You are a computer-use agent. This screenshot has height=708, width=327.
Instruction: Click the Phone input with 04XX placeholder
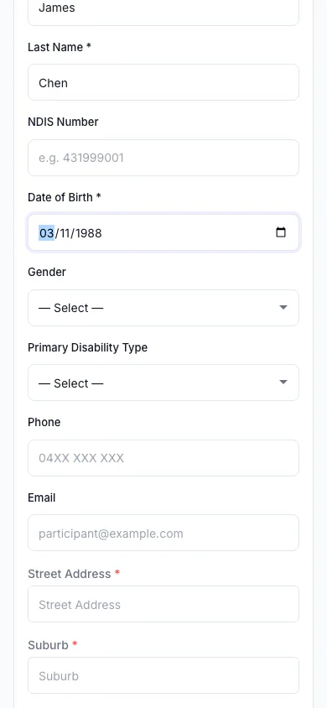(163, 458)
